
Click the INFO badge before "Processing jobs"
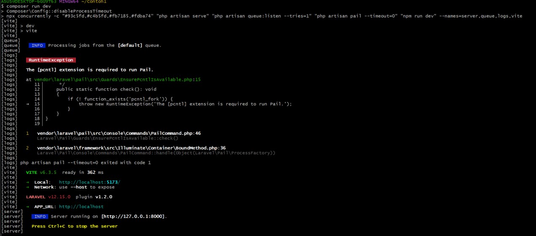37,45
